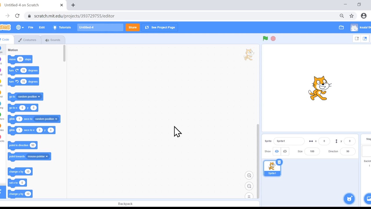371x209 pixels.
Task: Click the sprite y position field
Action: point(350,141)
